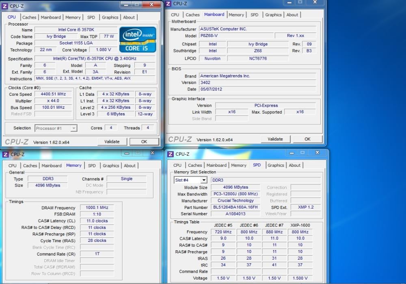
Task: Click the Core Speed value 4400.51 MHz
Action: click(x=53, y=94)
